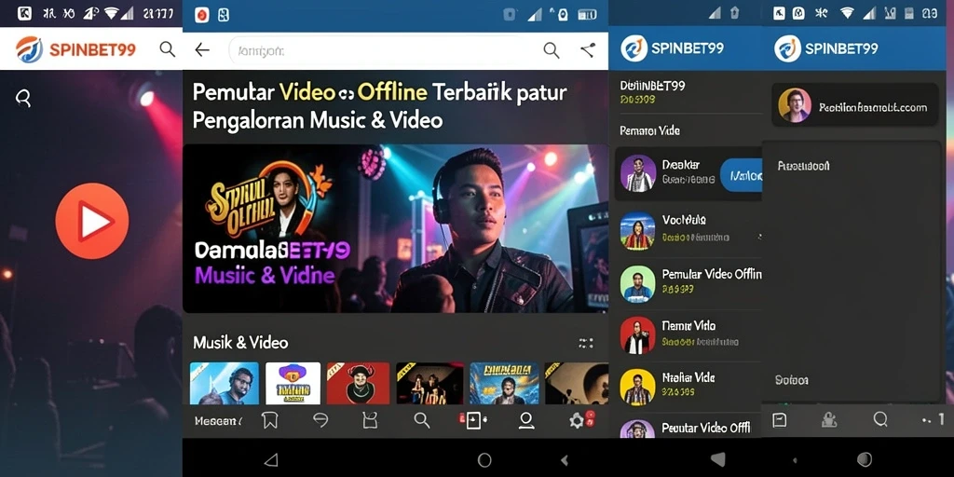
Task: Open the 'Deaker' row's purple avatar
Action: 638,173
